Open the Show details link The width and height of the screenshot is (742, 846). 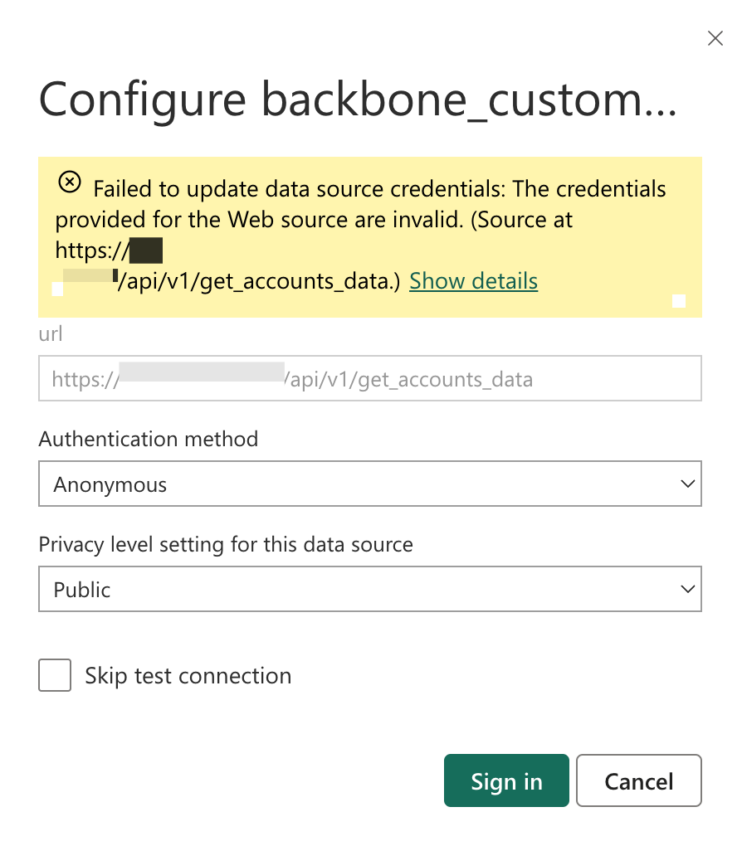click(x=473, y=281)
